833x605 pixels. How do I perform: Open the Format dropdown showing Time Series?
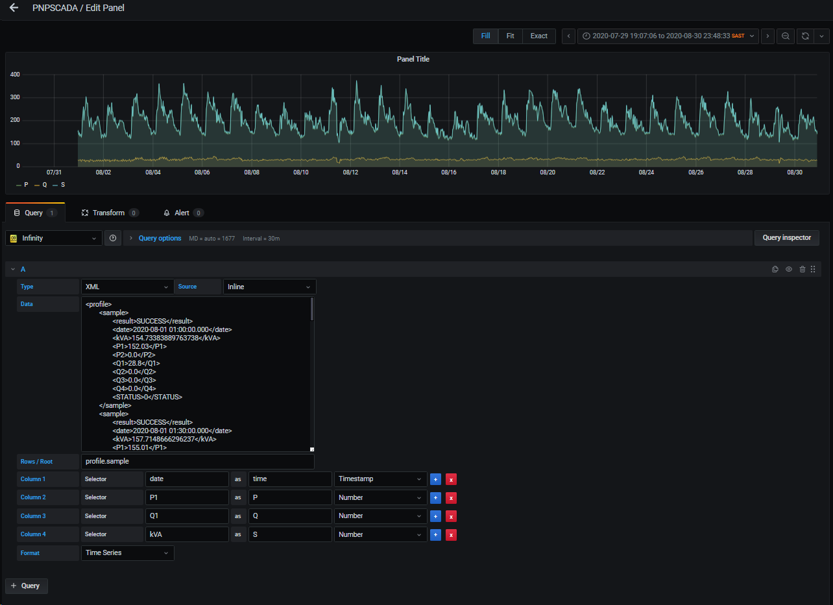127,552
